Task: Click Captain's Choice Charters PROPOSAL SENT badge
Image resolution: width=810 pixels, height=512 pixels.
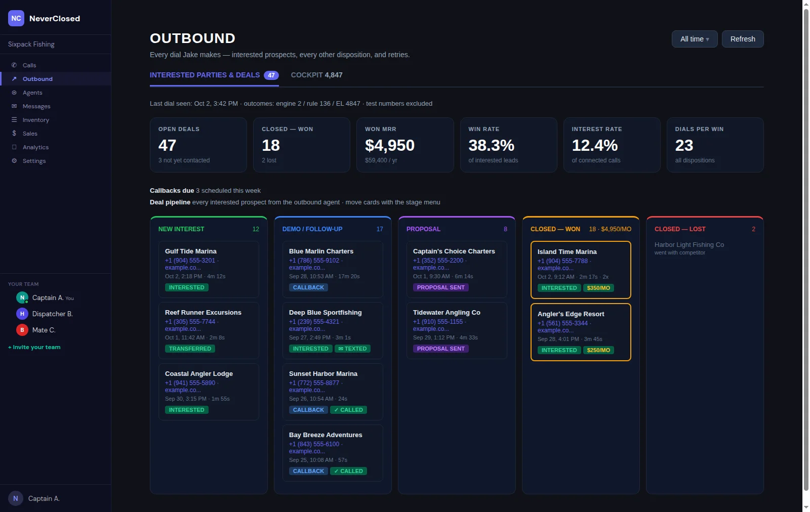Action: pyautogui.click(x=440, y=287)
